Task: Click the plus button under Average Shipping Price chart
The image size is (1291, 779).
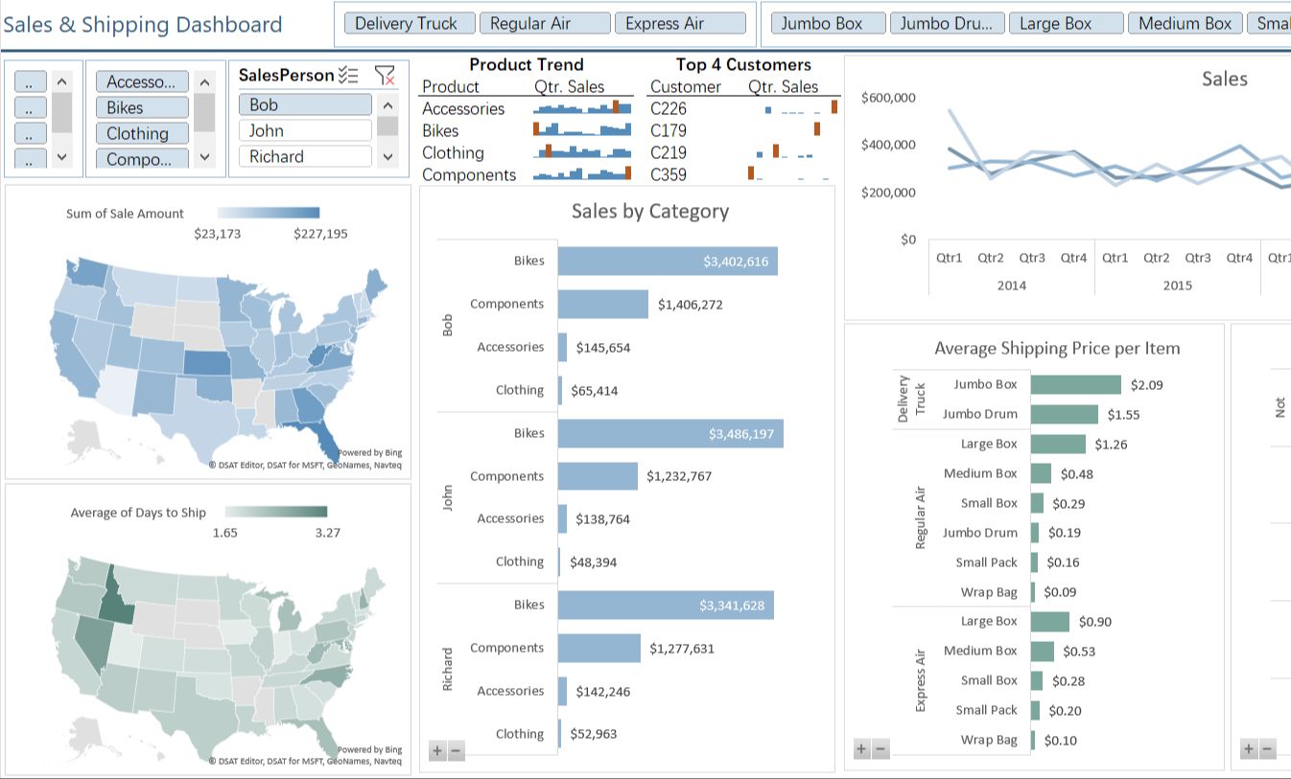Action: click(x=861, y=749)
